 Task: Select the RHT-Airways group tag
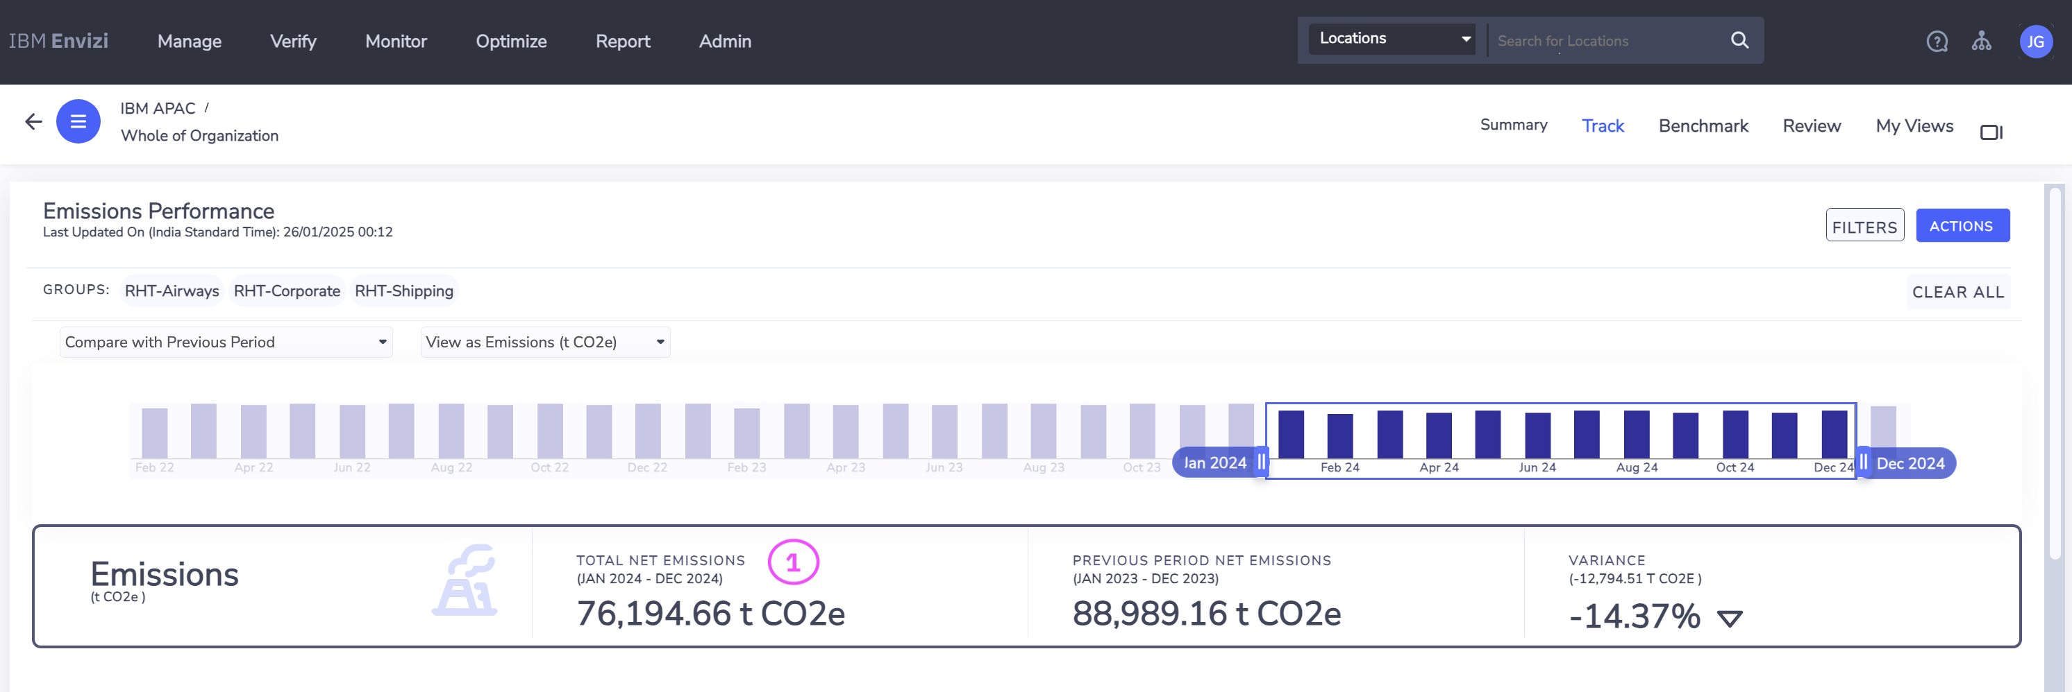pyautogui.click(x=172, y=291)
